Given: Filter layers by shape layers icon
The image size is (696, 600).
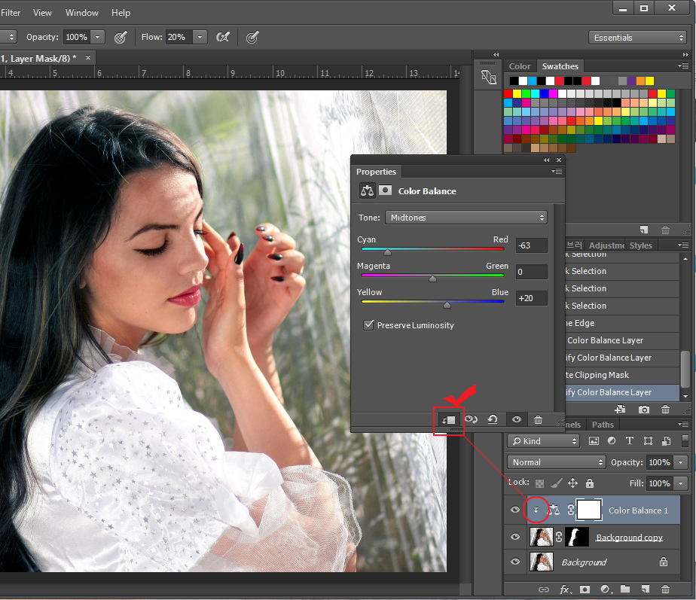Looking at the screenshot, I should pyautogui.click(x=648, y=440).
